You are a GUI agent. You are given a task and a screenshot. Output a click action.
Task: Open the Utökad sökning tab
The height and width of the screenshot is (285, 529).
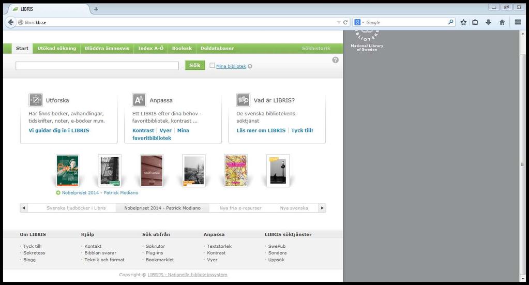57,48
